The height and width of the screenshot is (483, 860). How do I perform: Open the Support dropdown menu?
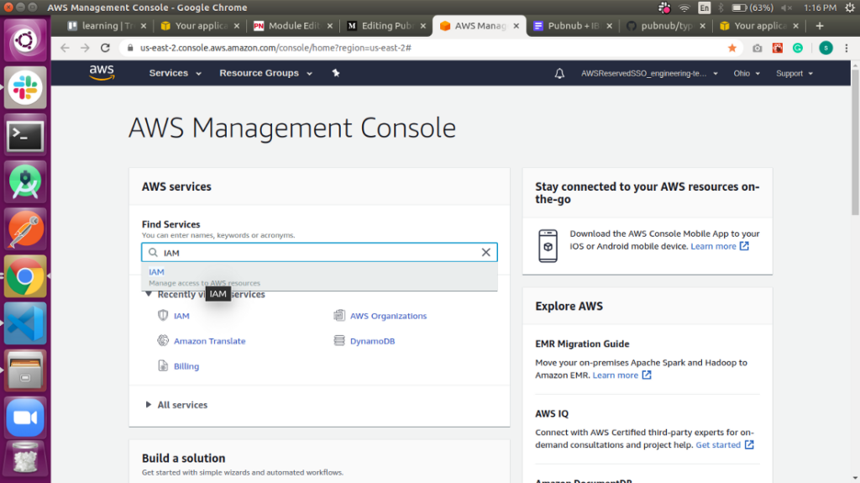click(794, 74)
